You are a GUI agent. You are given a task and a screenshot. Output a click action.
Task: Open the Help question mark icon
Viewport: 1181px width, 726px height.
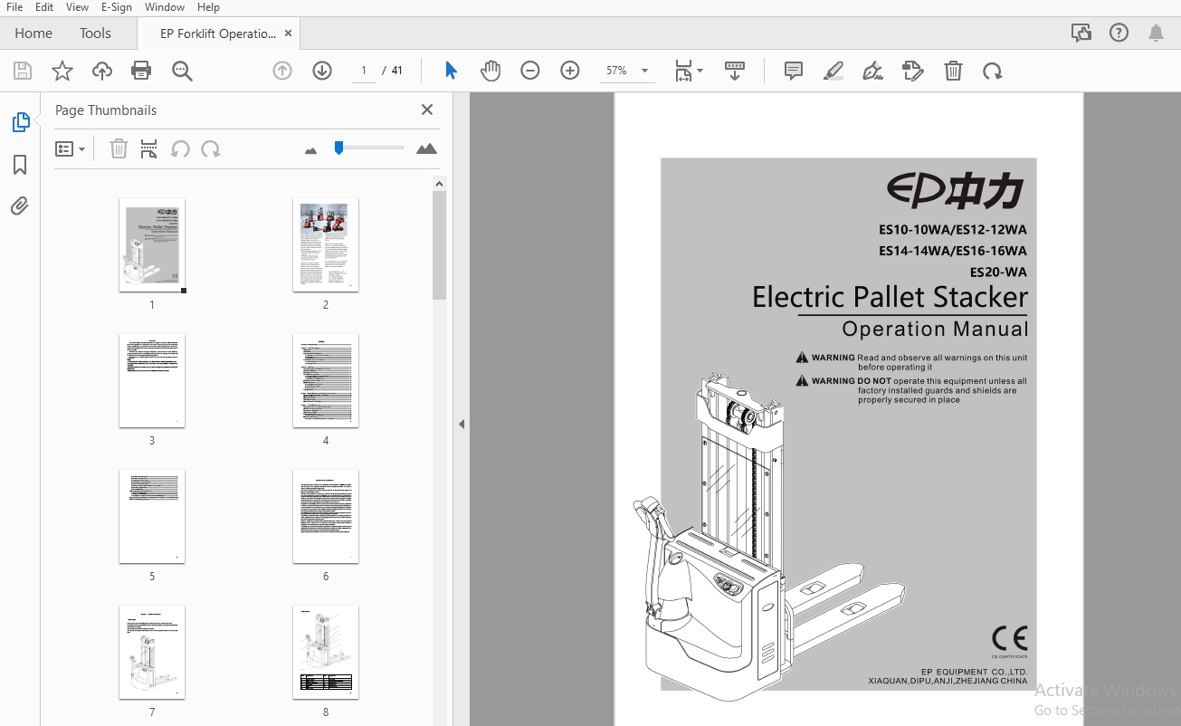pos(1119,33)
